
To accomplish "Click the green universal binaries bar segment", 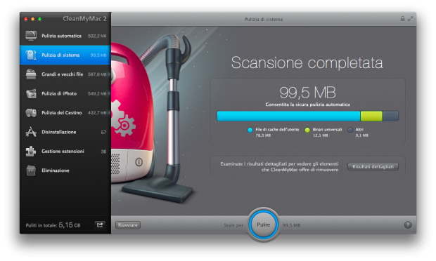I will 371,116.
